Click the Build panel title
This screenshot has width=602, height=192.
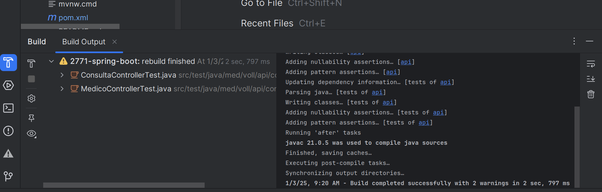(37, 42)
